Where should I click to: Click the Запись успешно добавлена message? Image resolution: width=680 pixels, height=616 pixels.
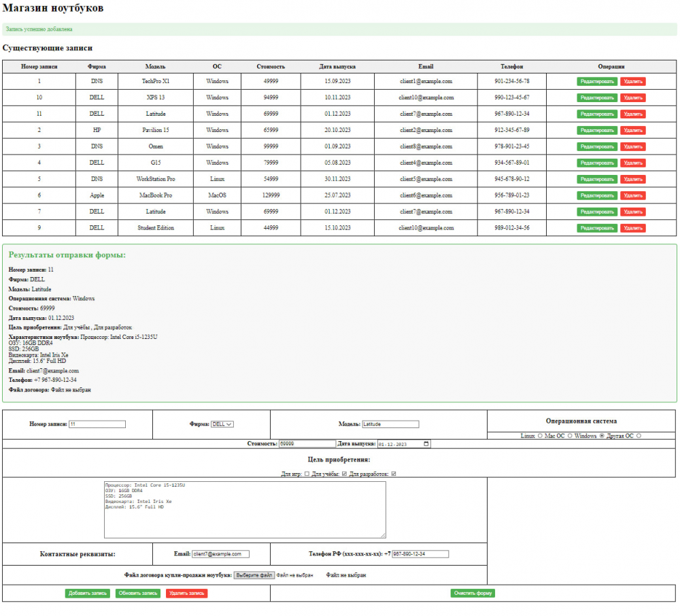coord(39,29)
